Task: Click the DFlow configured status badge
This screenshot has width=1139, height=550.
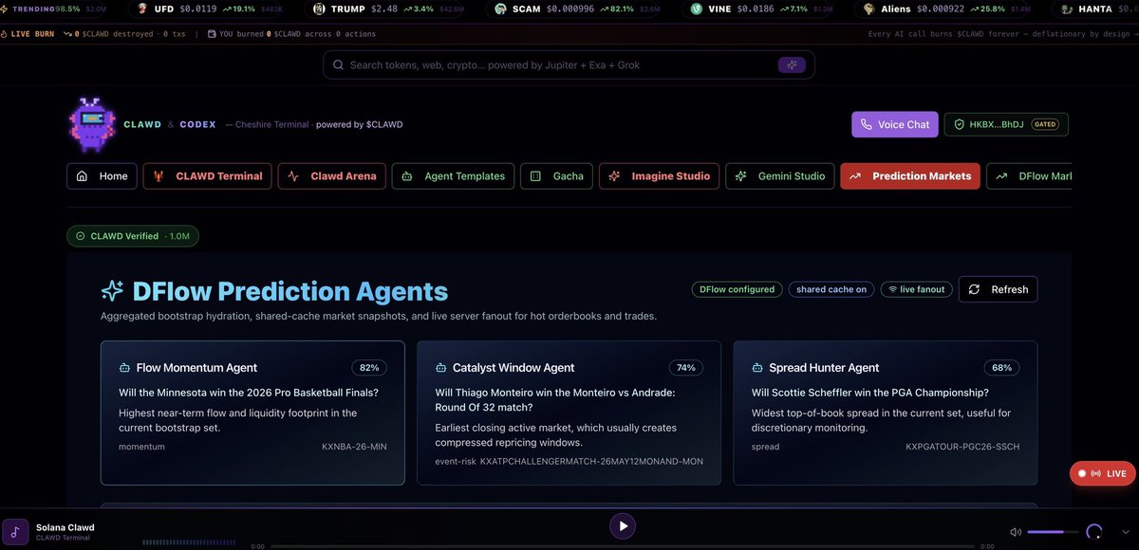Action: 737,289
